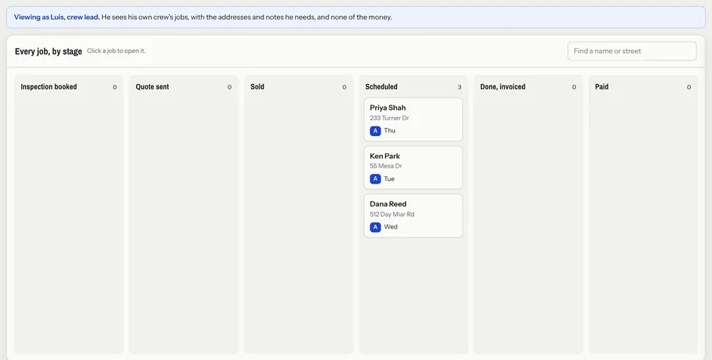The height and width of the screenshot is (360, 712).
Task: Click the Paid column count of 0
Action: 689,87
